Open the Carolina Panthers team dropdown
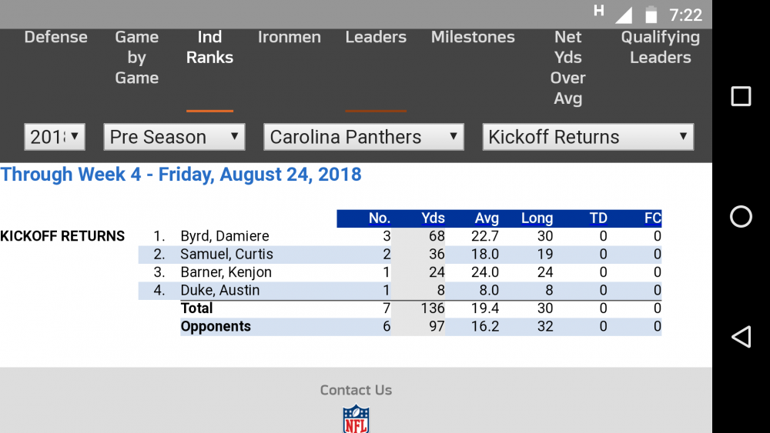 [363, 137]
